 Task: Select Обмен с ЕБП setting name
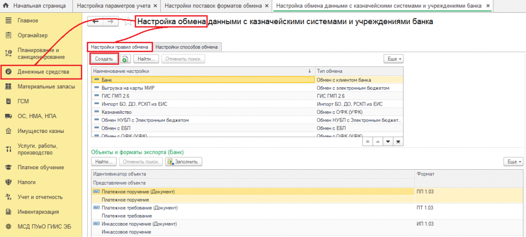[x=115, y=128]
